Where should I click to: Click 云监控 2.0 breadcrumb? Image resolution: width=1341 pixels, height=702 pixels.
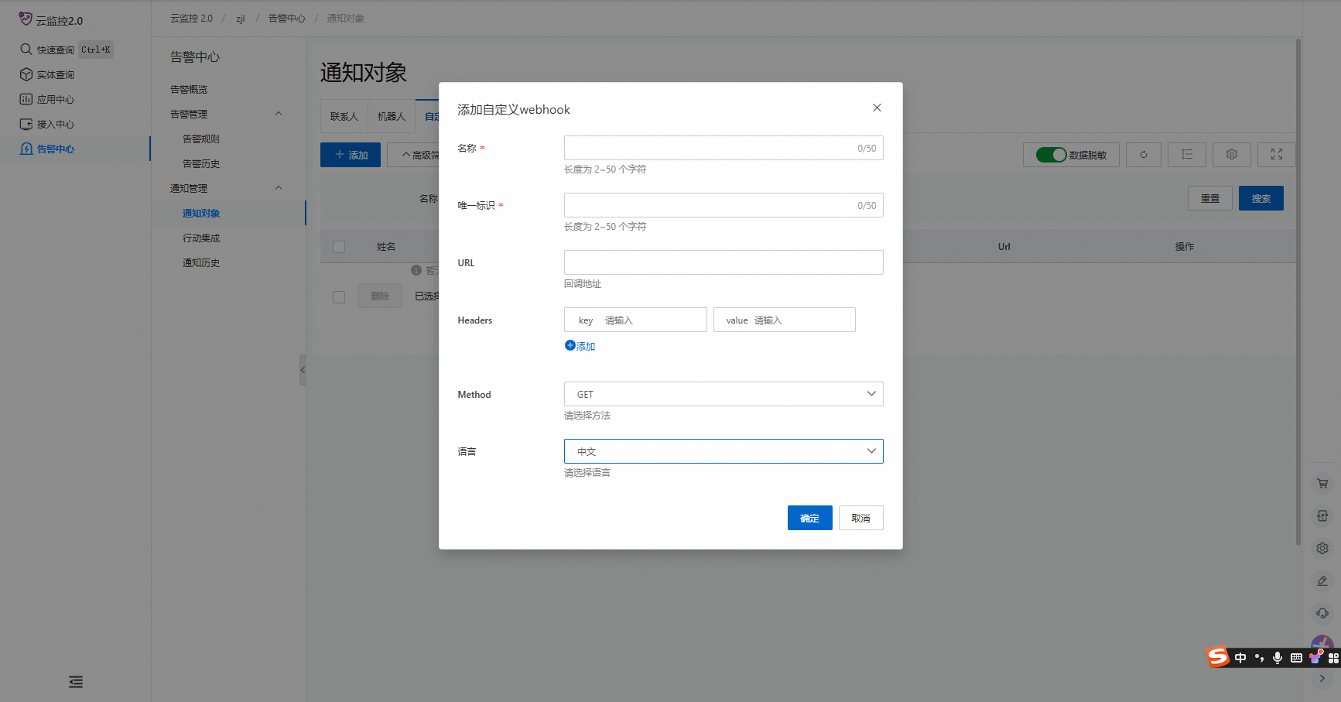191,19
